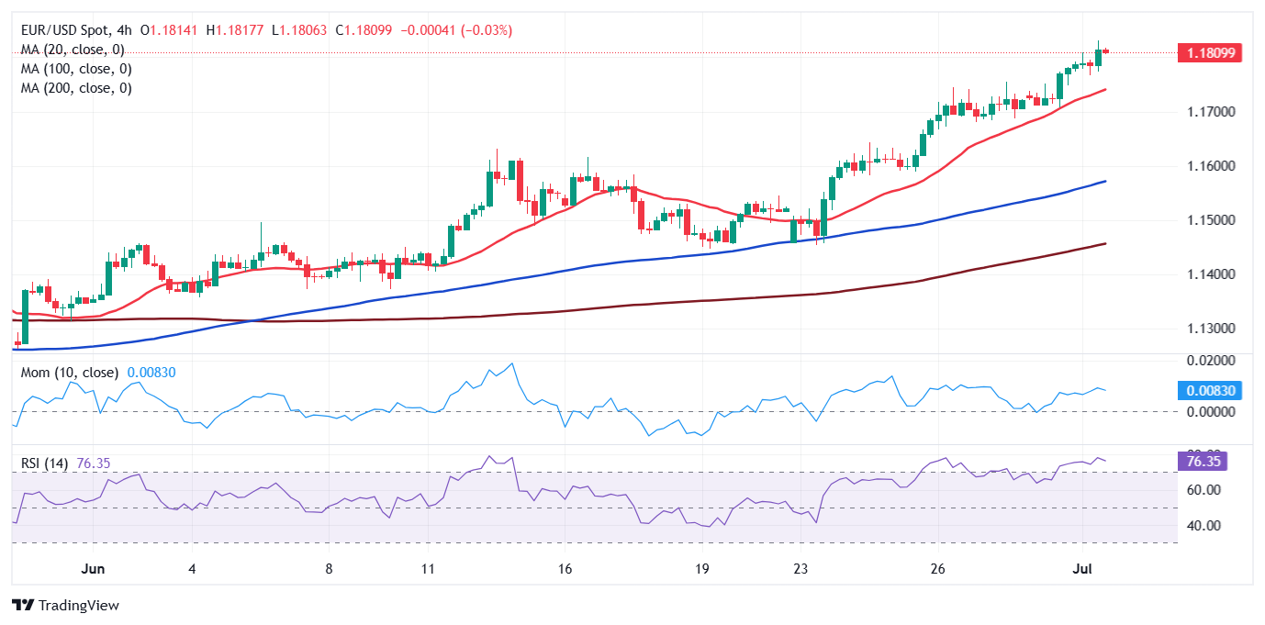Select the MA (100, close, 0) indicator label

pyautogui.click(x=76, y=69)
